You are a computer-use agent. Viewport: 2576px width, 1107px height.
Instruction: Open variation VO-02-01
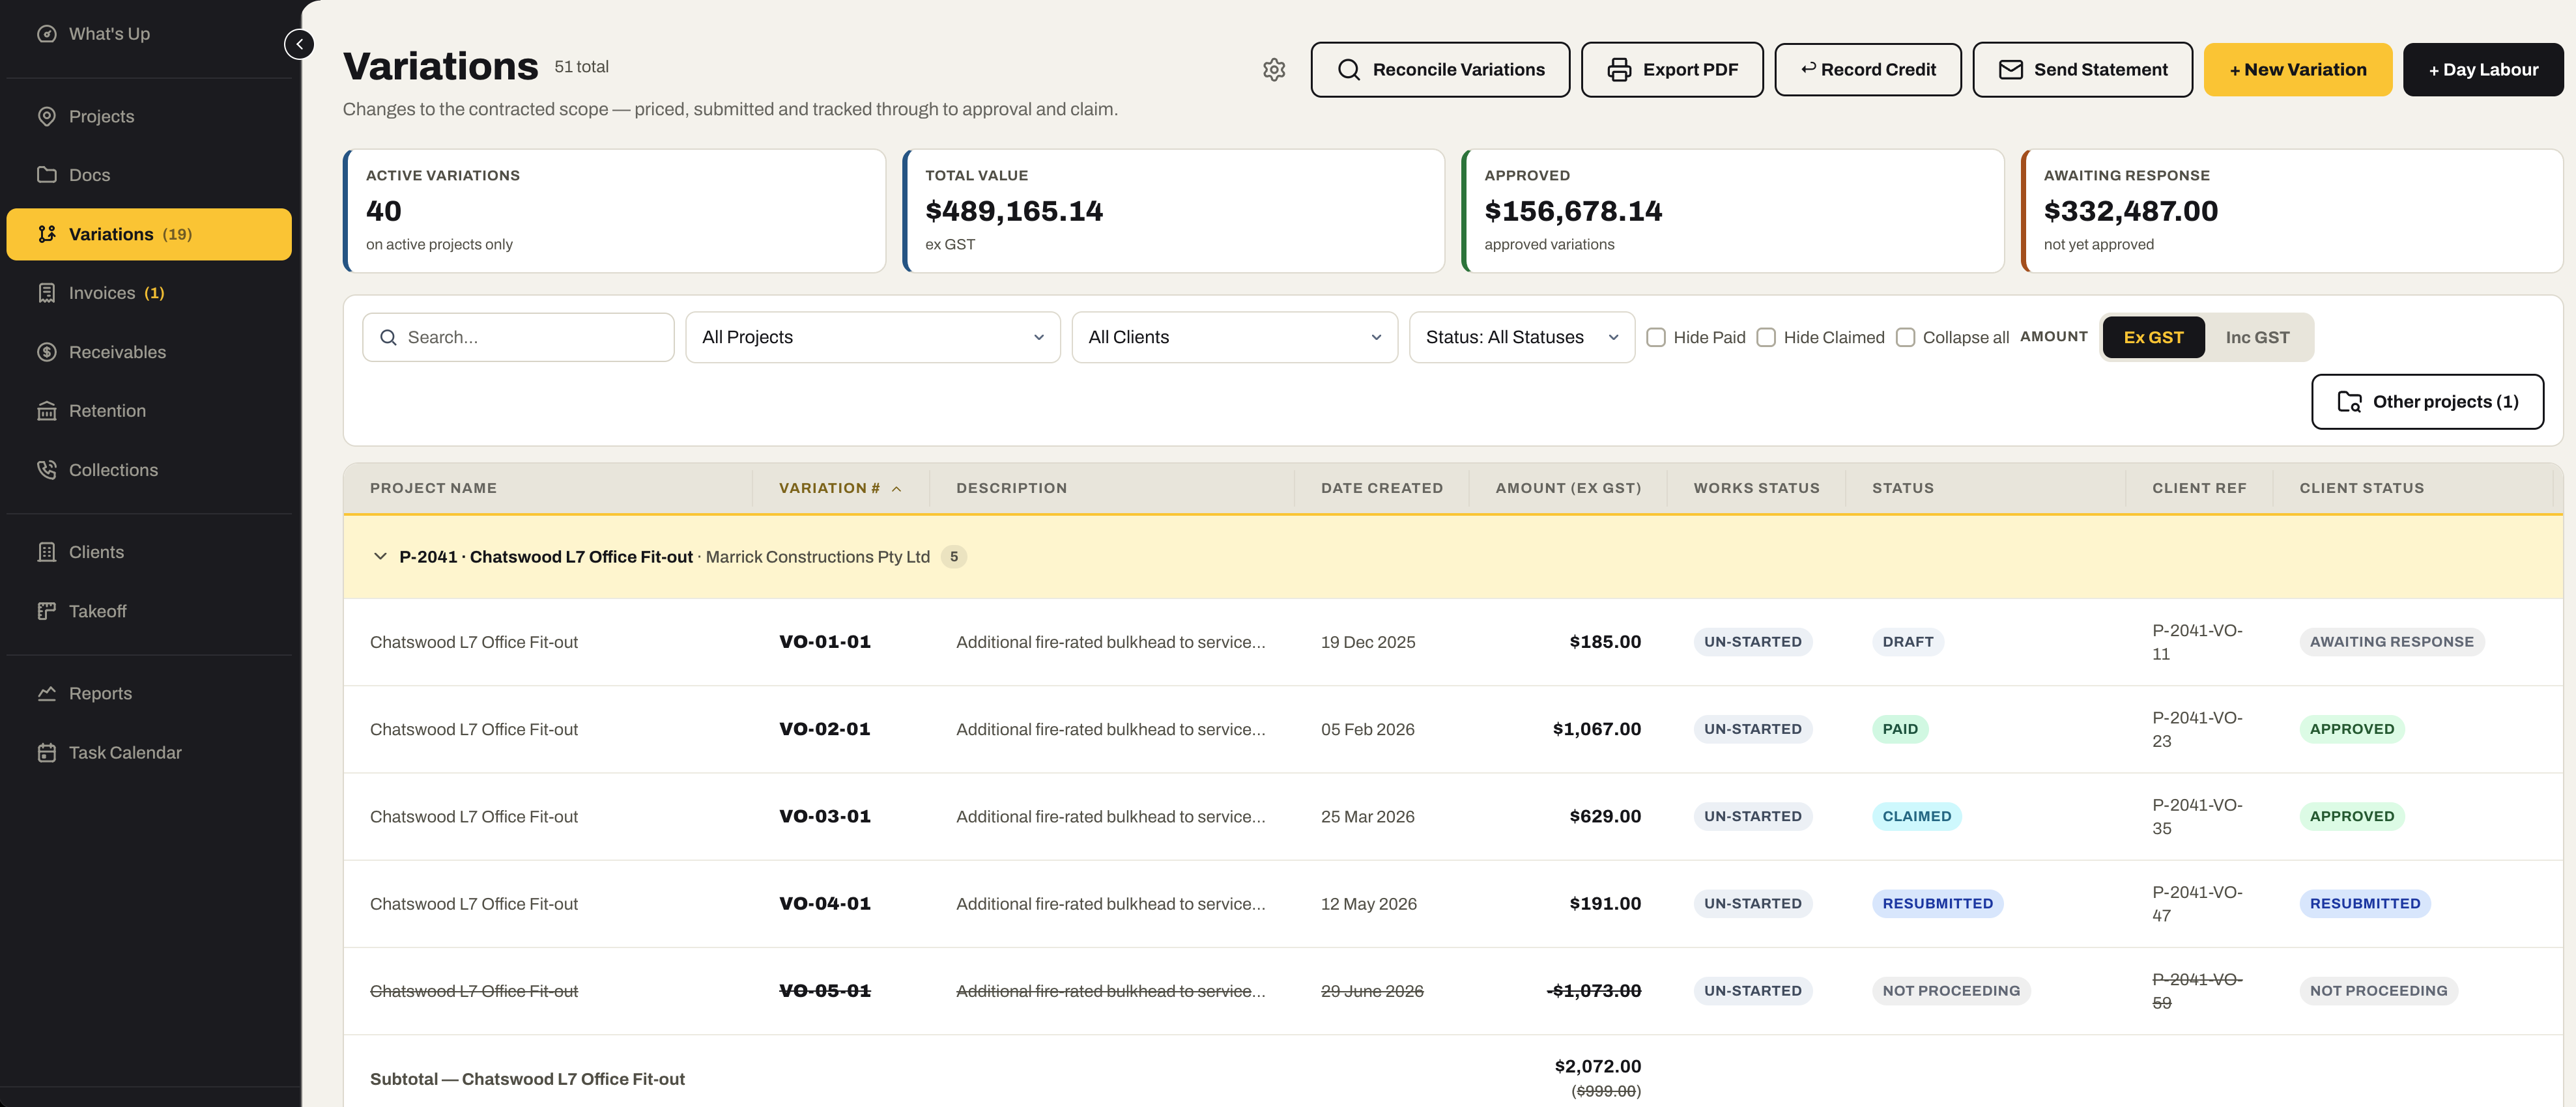click(x=824, y=729)
